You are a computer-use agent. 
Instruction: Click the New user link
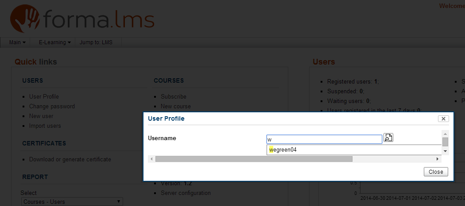pyautogui.click(x=41, y=116)
